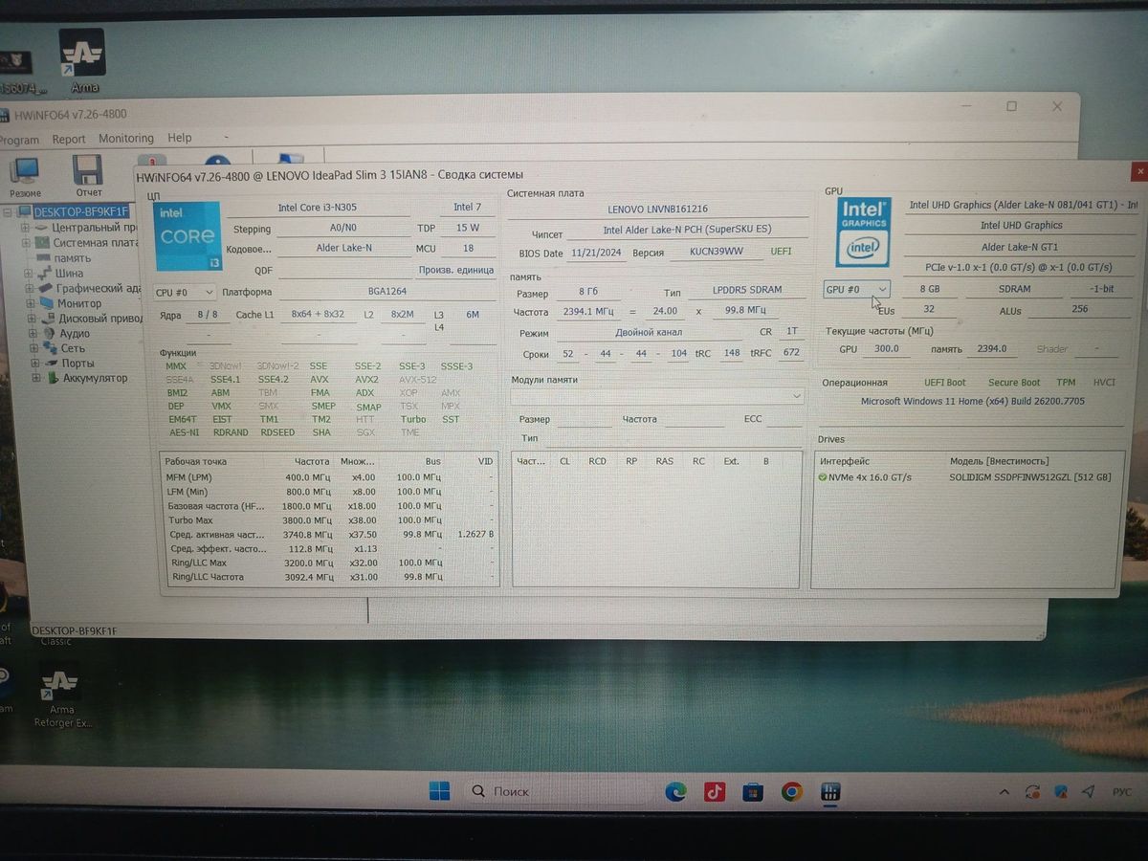The height and width of the screenshot is (861, 1148).
Task: Click the Windows Start button
Action: tap(439, 791)
